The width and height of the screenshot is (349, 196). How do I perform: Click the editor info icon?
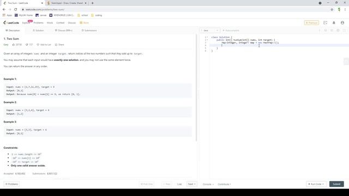coord(320,30)
